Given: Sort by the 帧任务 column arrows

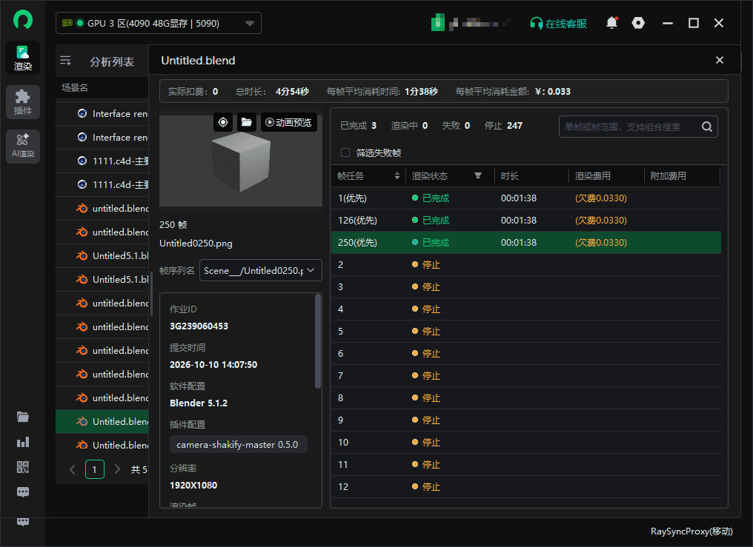Looking at the screenshot, I should [397, 175].
